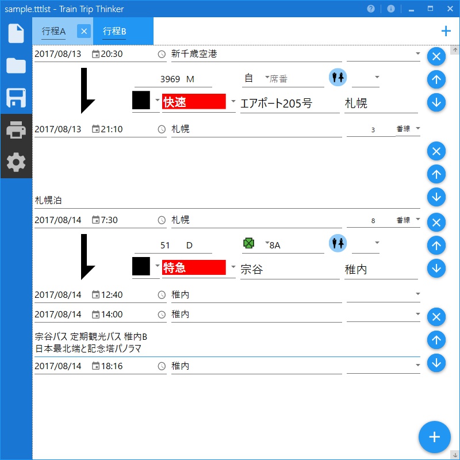The image size is (460, 460).
Task: Open clock picker for 7:30 time
Action: (162, 220)
